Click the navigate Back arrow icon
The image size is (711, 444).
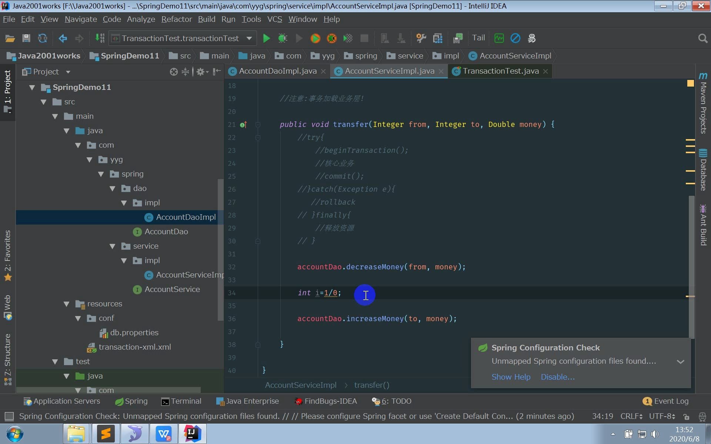(63, 38)
